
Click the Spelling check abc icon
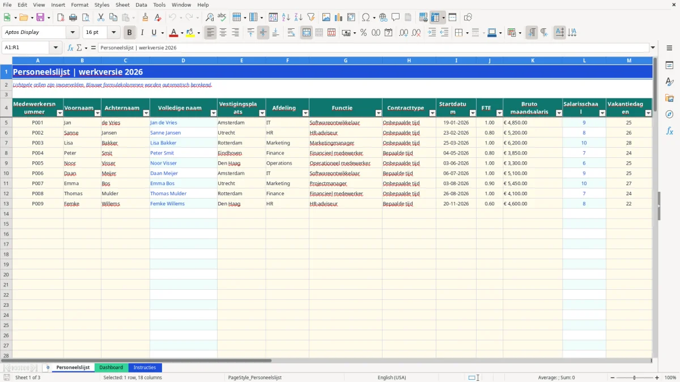[x=222, y=18]
